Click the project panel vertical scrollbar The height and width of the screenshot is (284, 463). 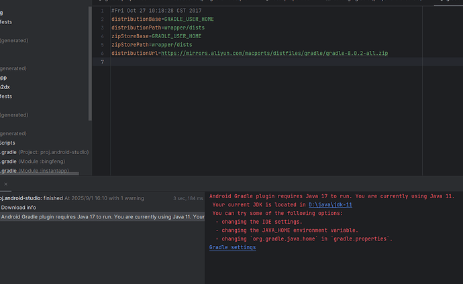pyautogui.click(x=90, y=67)
